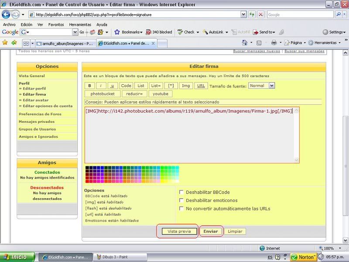Click the Google toolbar spell Check icon
Screen dimensions: 349x262
180,32
